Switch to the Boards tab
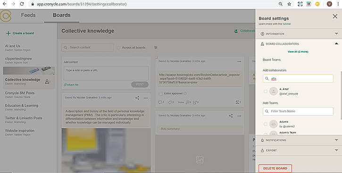This screenshot has height=173, width=342. [x=61, y=15]
